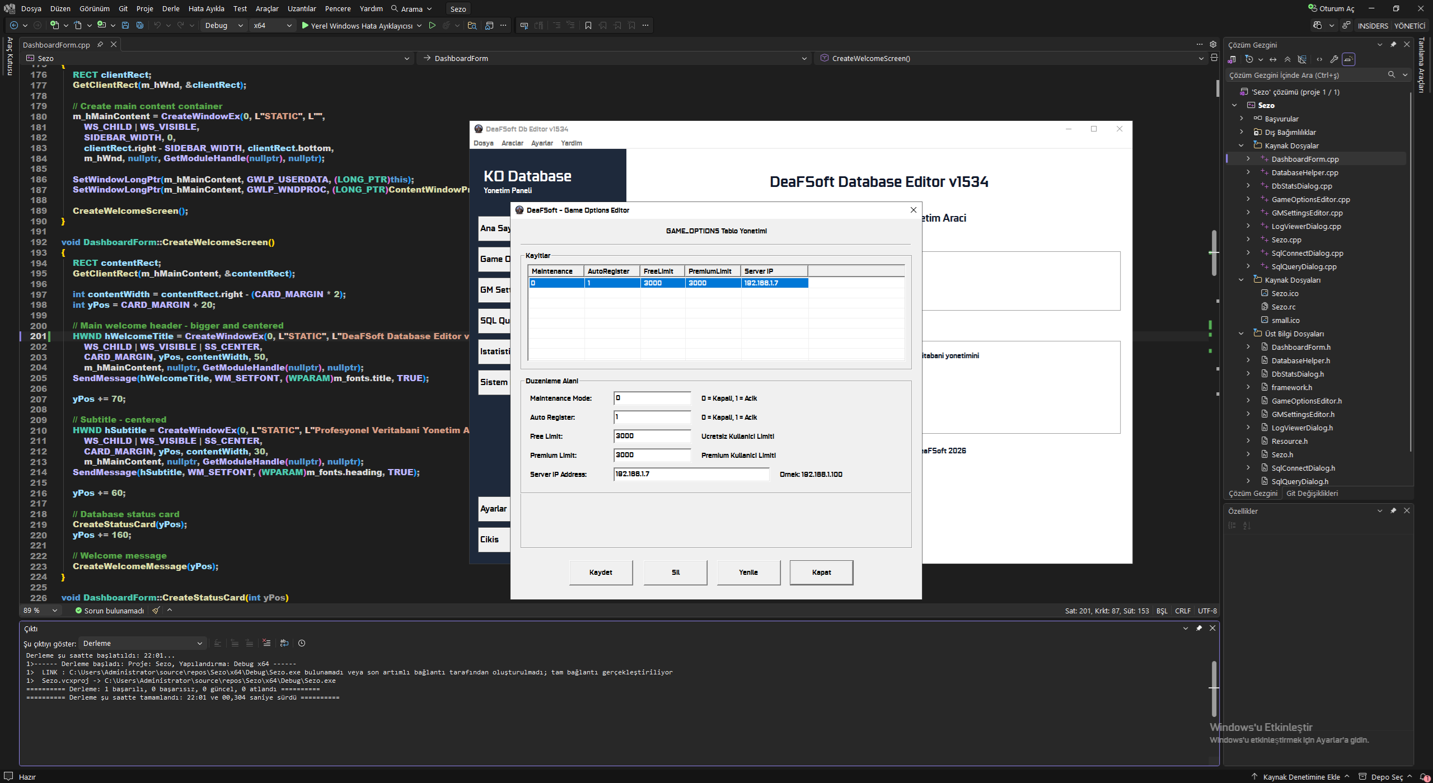The height and width of the screenshot is (783, 1433).
Task: Toggle pin on the DashboardForm.cpp tab
Action: (x=100, y=44)
